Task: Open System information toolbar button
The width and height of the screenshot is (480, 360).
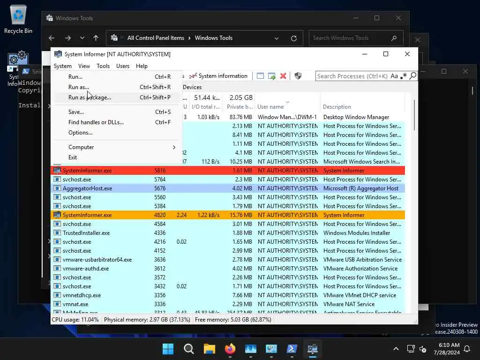Action: (x=218, y=76)
